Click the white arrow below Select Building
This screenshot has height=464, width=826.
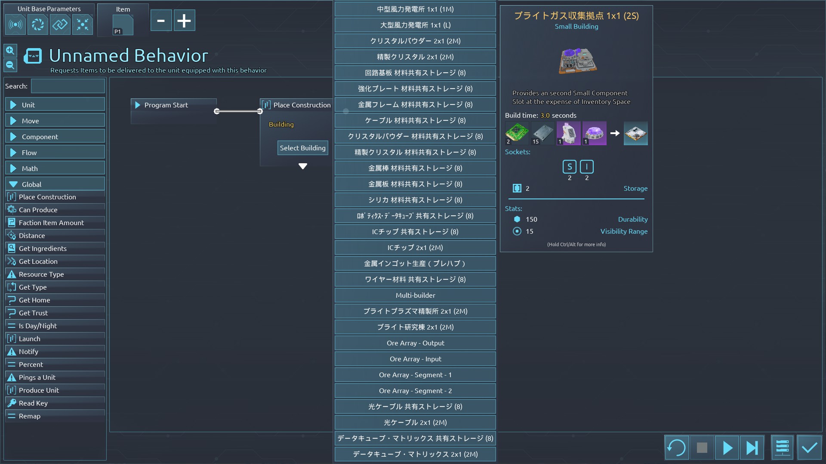coord(303,166)
